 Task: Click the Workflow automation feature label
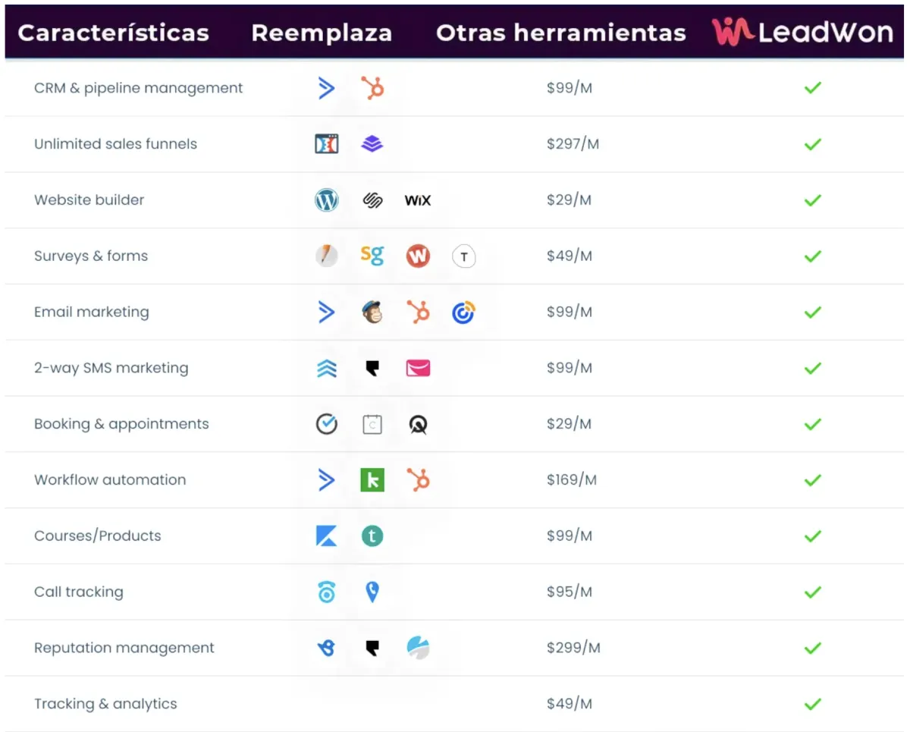[110, 480]
